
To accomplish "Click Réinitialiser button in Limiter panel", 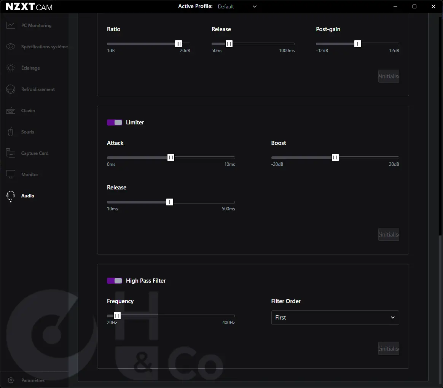I will (x=389, y=234).
